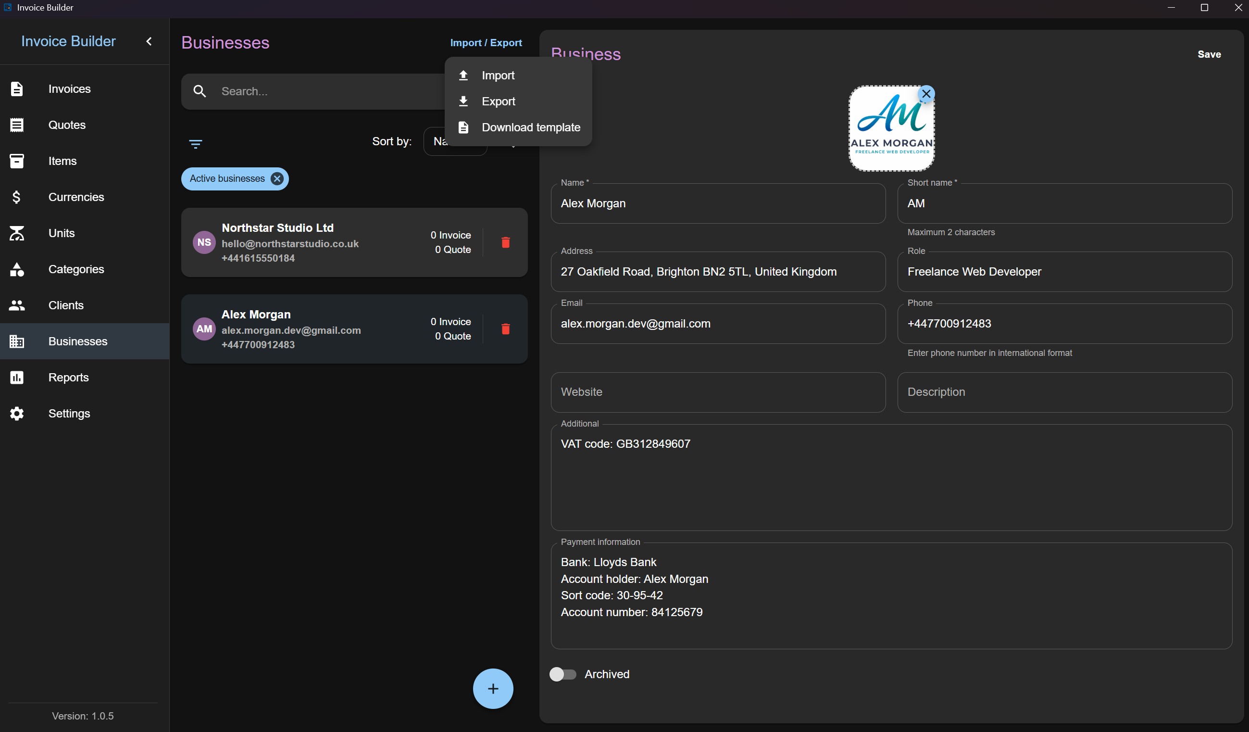Add a new business with plus button
The height and width of the screenshot is (732, 1249).
pos(493,688)
